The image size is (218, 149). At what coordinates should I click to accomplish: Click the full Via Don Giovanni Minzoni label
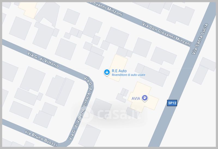click(x=166, y=34)
